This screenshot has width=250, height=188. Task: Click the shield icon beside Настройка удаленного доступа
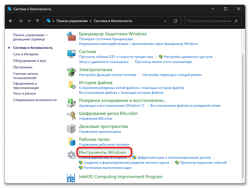point(161,56)
